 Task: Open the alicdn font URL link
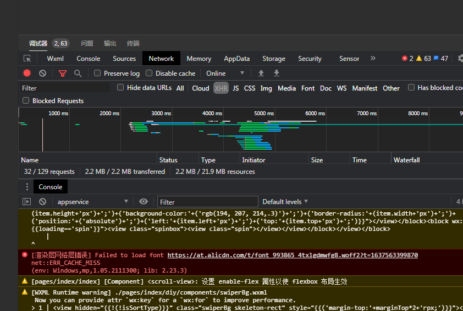(x=293, y=255)
